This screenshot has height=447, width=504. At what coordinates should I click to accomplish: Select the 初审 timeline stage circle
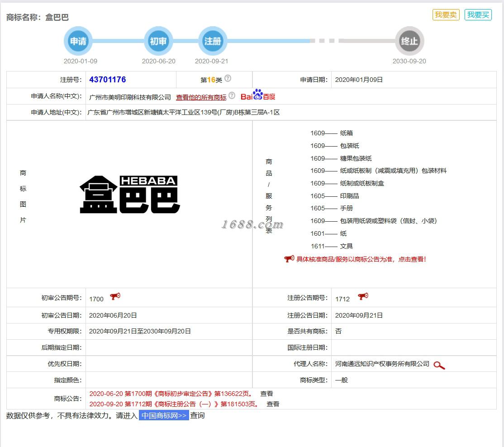[158, 41]
